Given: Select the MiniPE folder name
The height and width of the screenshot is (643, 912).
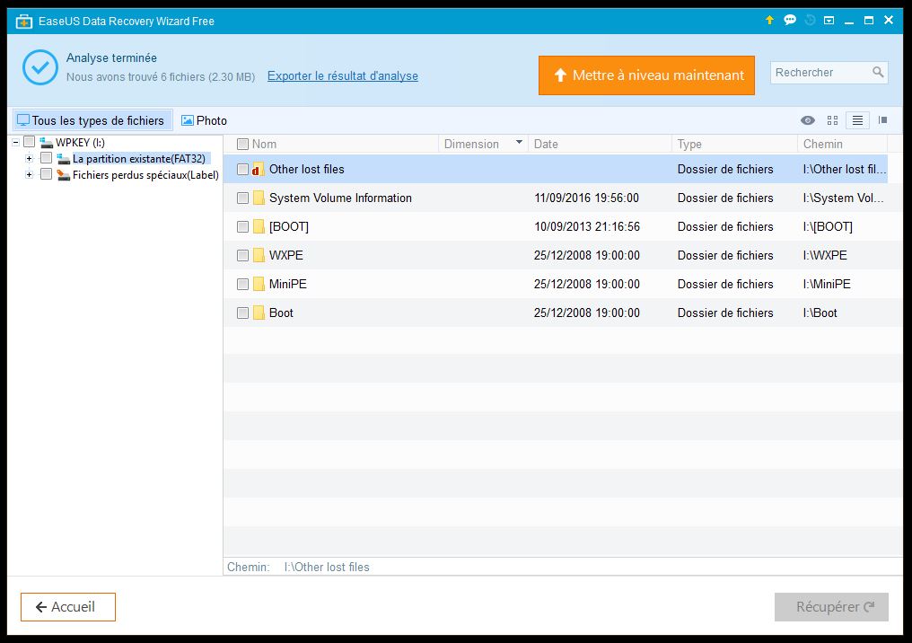Looking at the screenshot, I should coord(287,284).
